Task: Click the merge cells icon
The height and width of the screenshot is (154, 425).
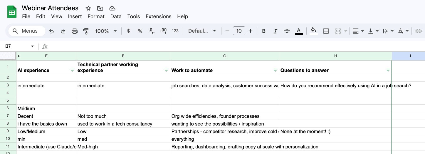Action: (x=338, y=31)
